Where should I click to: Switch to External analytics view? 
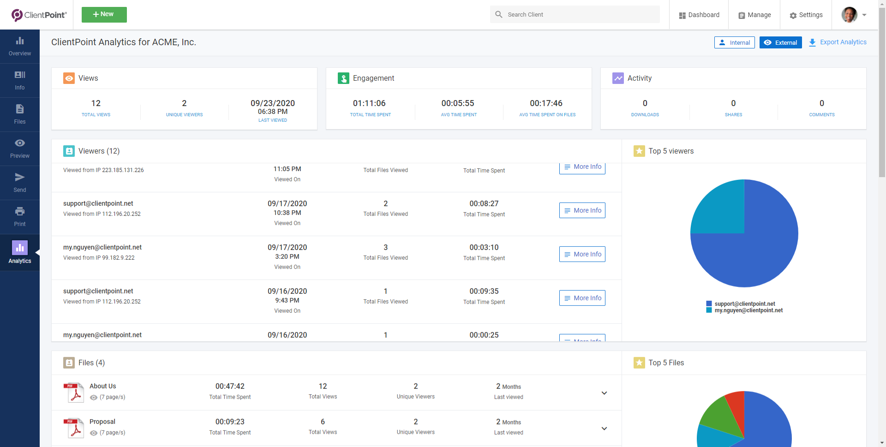coord(781,42)
